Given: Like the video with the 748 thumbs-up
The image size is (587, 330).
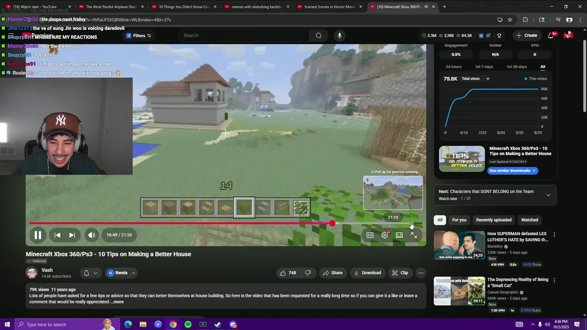Looking at the screenshot, I should tap(288, 273).
